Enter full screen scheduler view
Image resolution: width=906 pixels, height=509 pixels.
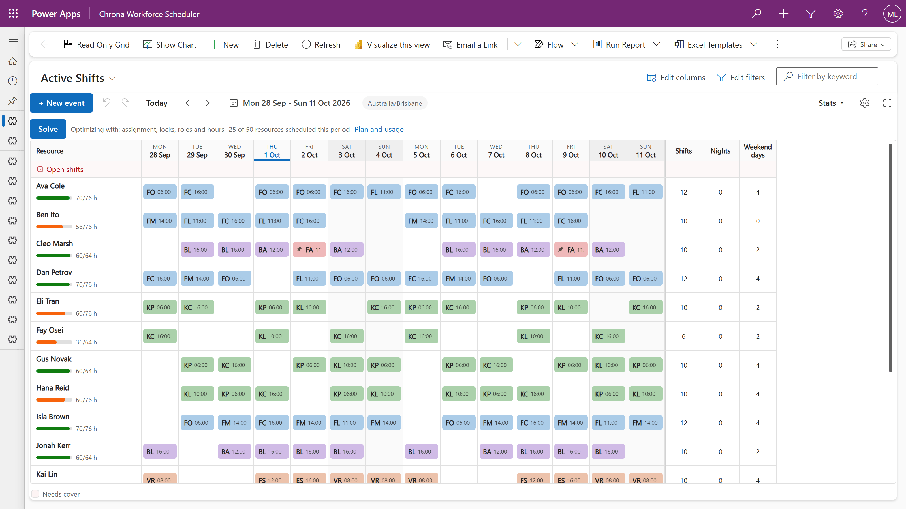[887, 103]
